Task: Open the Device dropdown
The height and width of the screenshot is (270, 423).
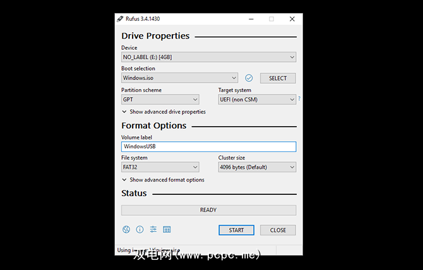Action: 208,57
